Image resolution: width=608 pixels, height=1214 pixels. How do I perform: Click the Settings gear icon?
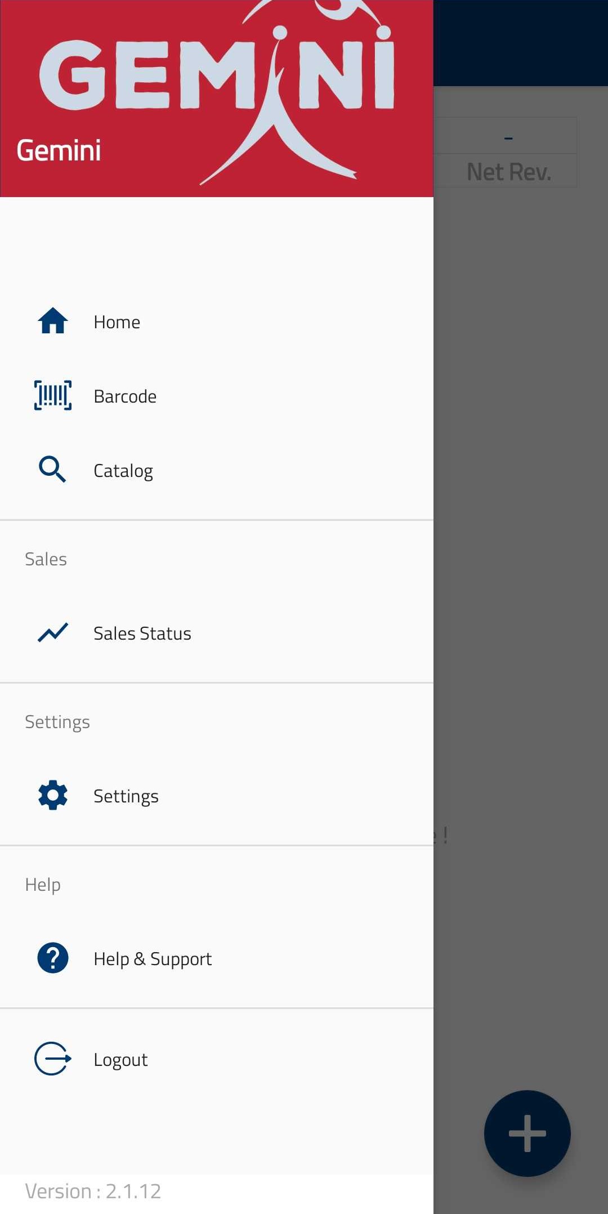click(53, 795)
